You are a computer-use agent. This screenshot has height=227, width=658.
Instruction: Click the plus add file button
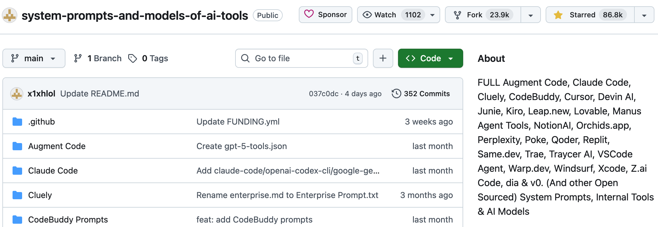coord(383,58)
